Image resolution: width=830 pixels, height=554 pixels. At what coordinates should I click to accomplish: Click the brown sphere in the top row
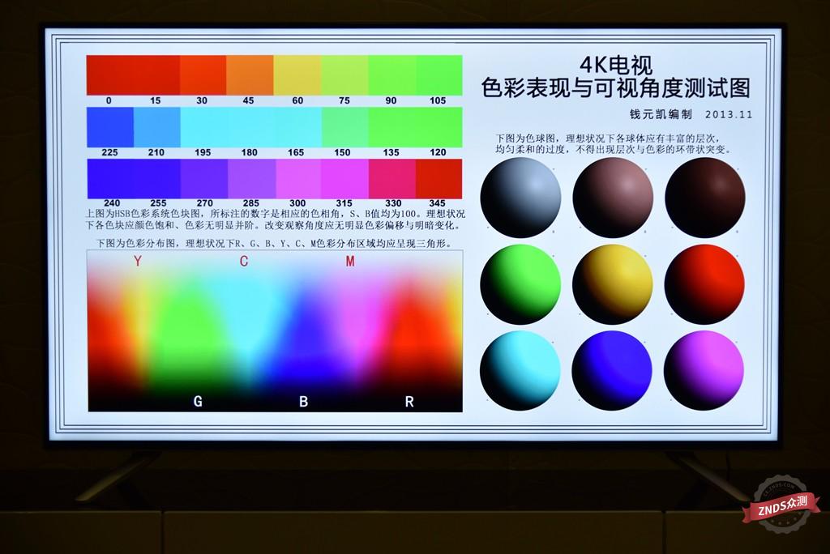612,197
